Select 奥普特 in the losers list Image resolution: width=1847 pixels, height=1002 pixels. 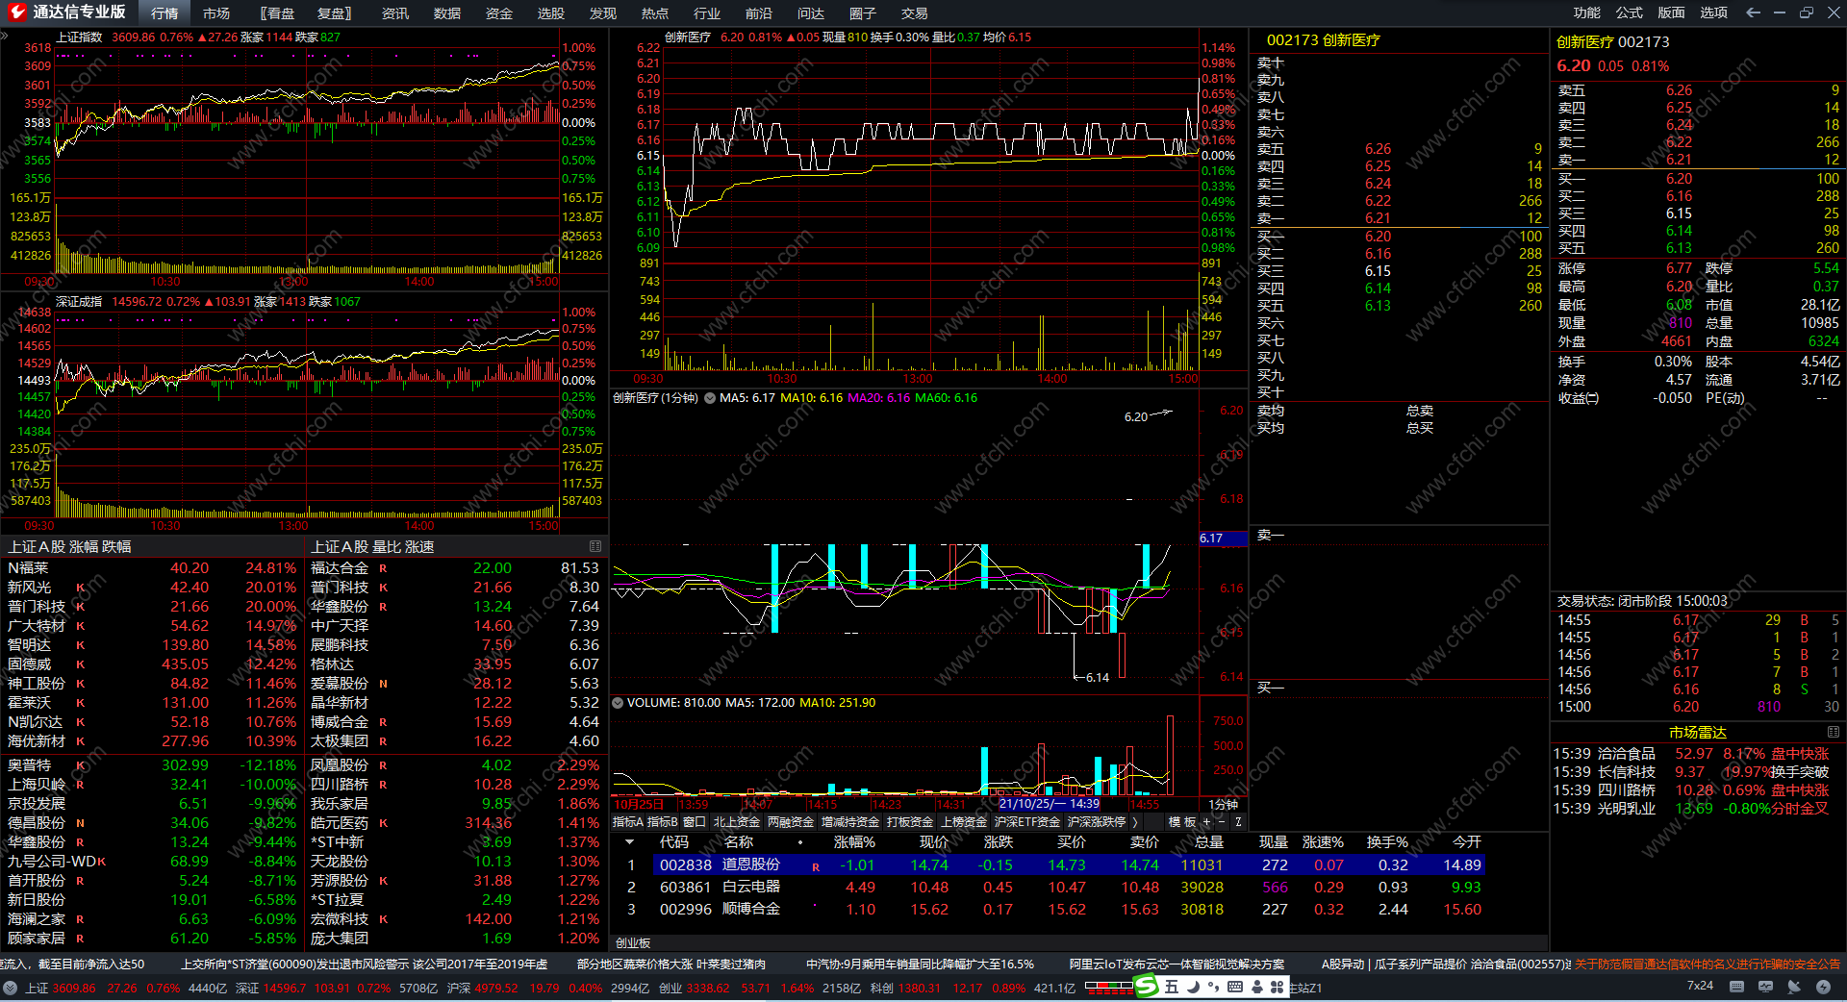click(152, 765)
